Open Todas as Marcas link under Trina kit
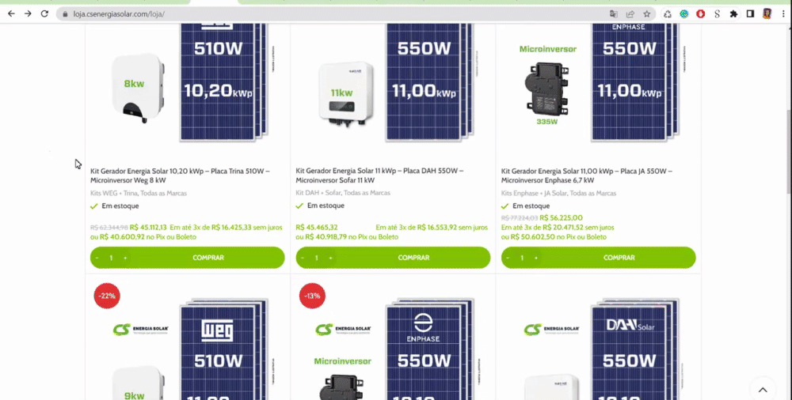Screen dimensions: 792x400 (x=164, y=193)
